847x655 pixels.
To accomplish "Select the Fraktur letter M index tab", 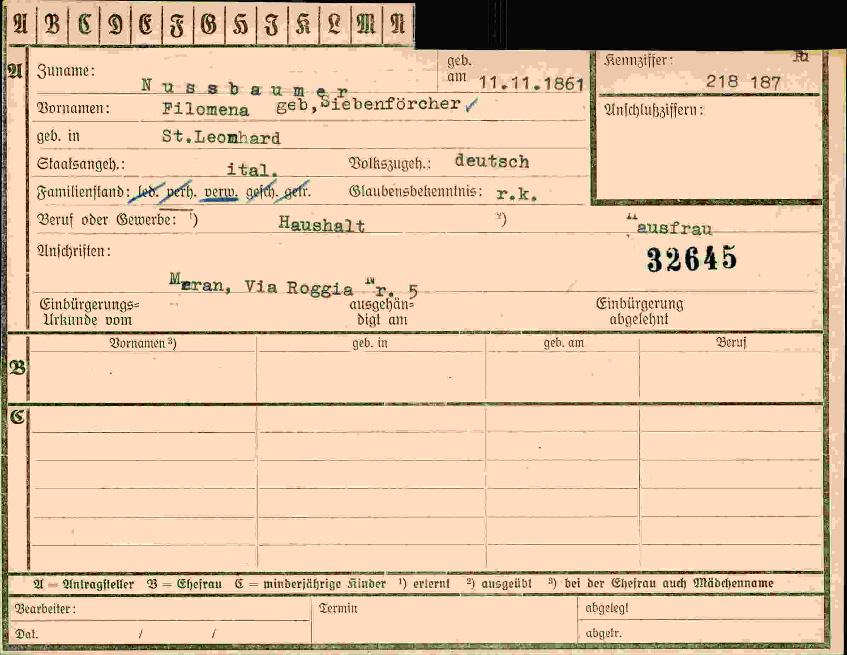I will 367,25.
